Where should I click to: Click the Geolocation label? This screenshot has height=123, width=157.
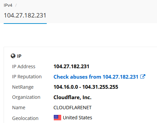point(25,118)
